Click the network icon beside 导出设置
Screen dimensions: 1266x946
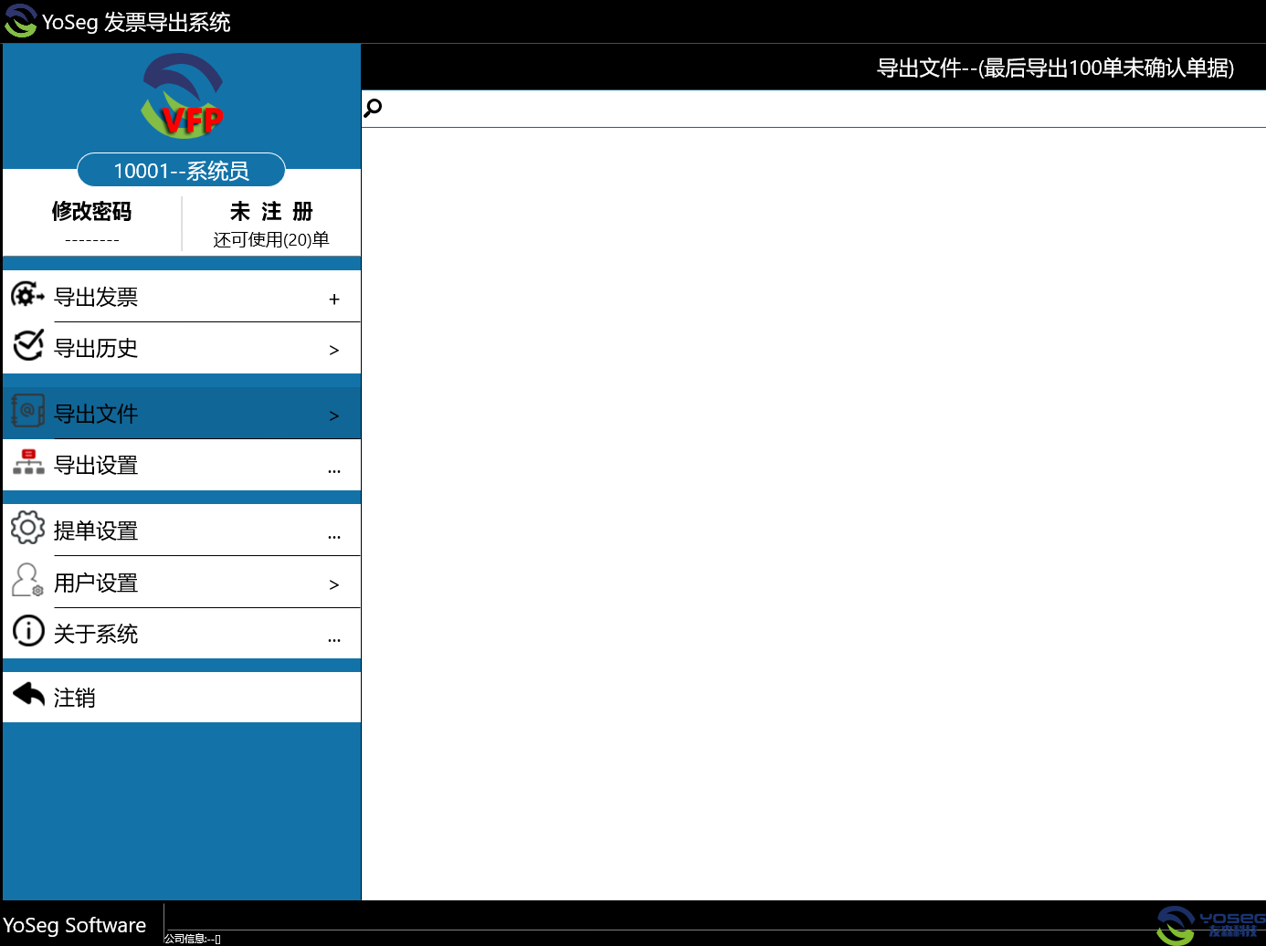(x=27, y=463)
